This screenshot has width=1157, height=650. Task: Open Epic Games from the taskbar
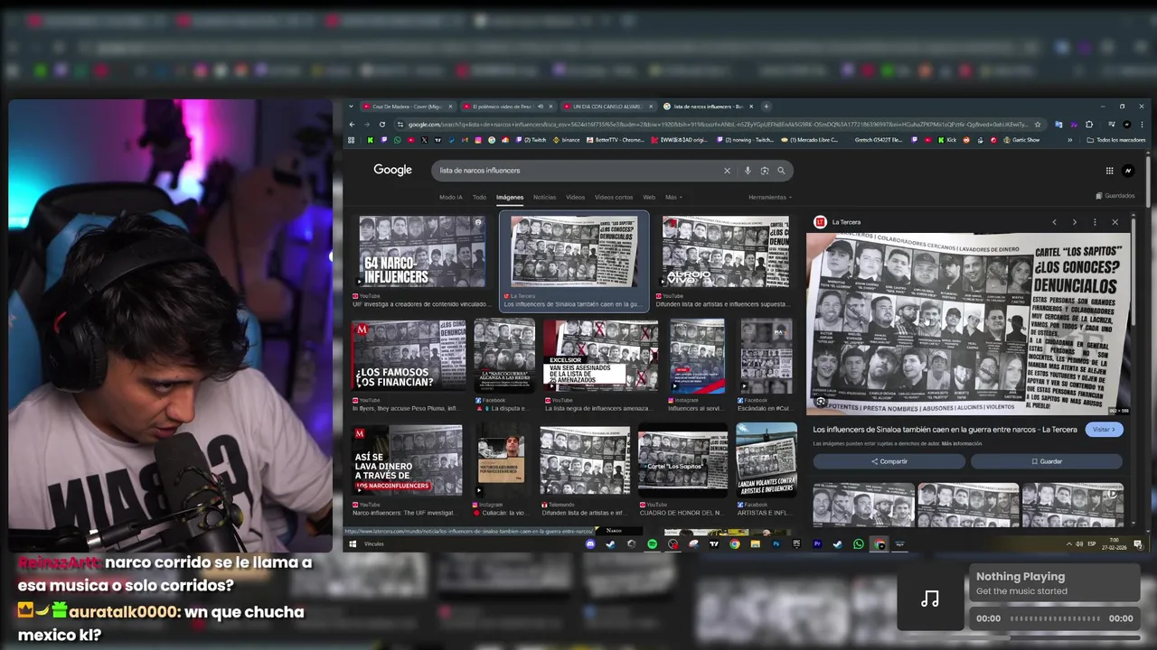796,543
